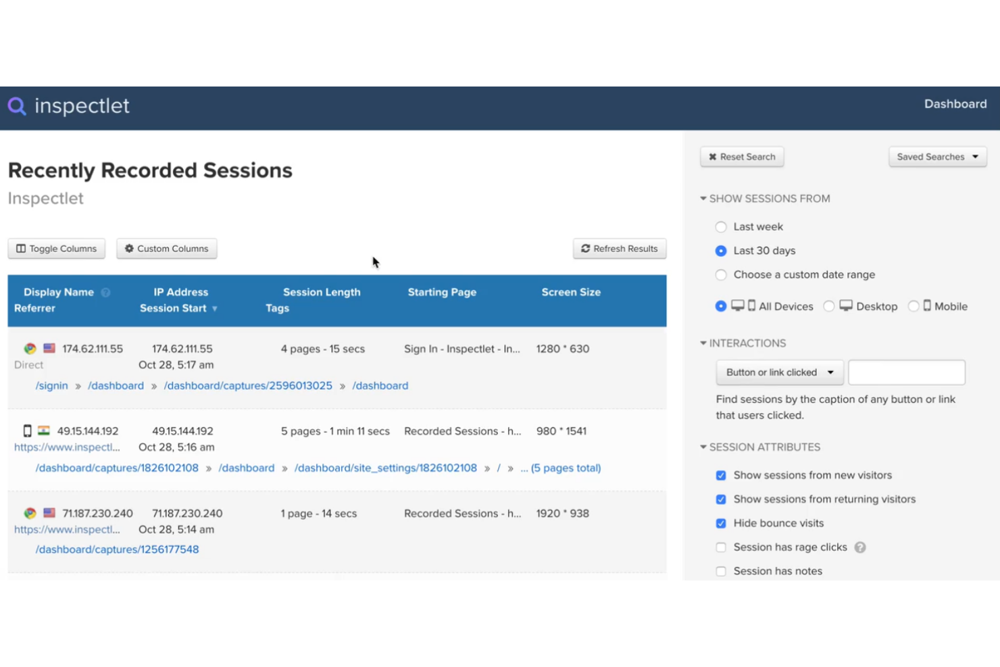Select Last 30 days radio option

tap(721, 251)
